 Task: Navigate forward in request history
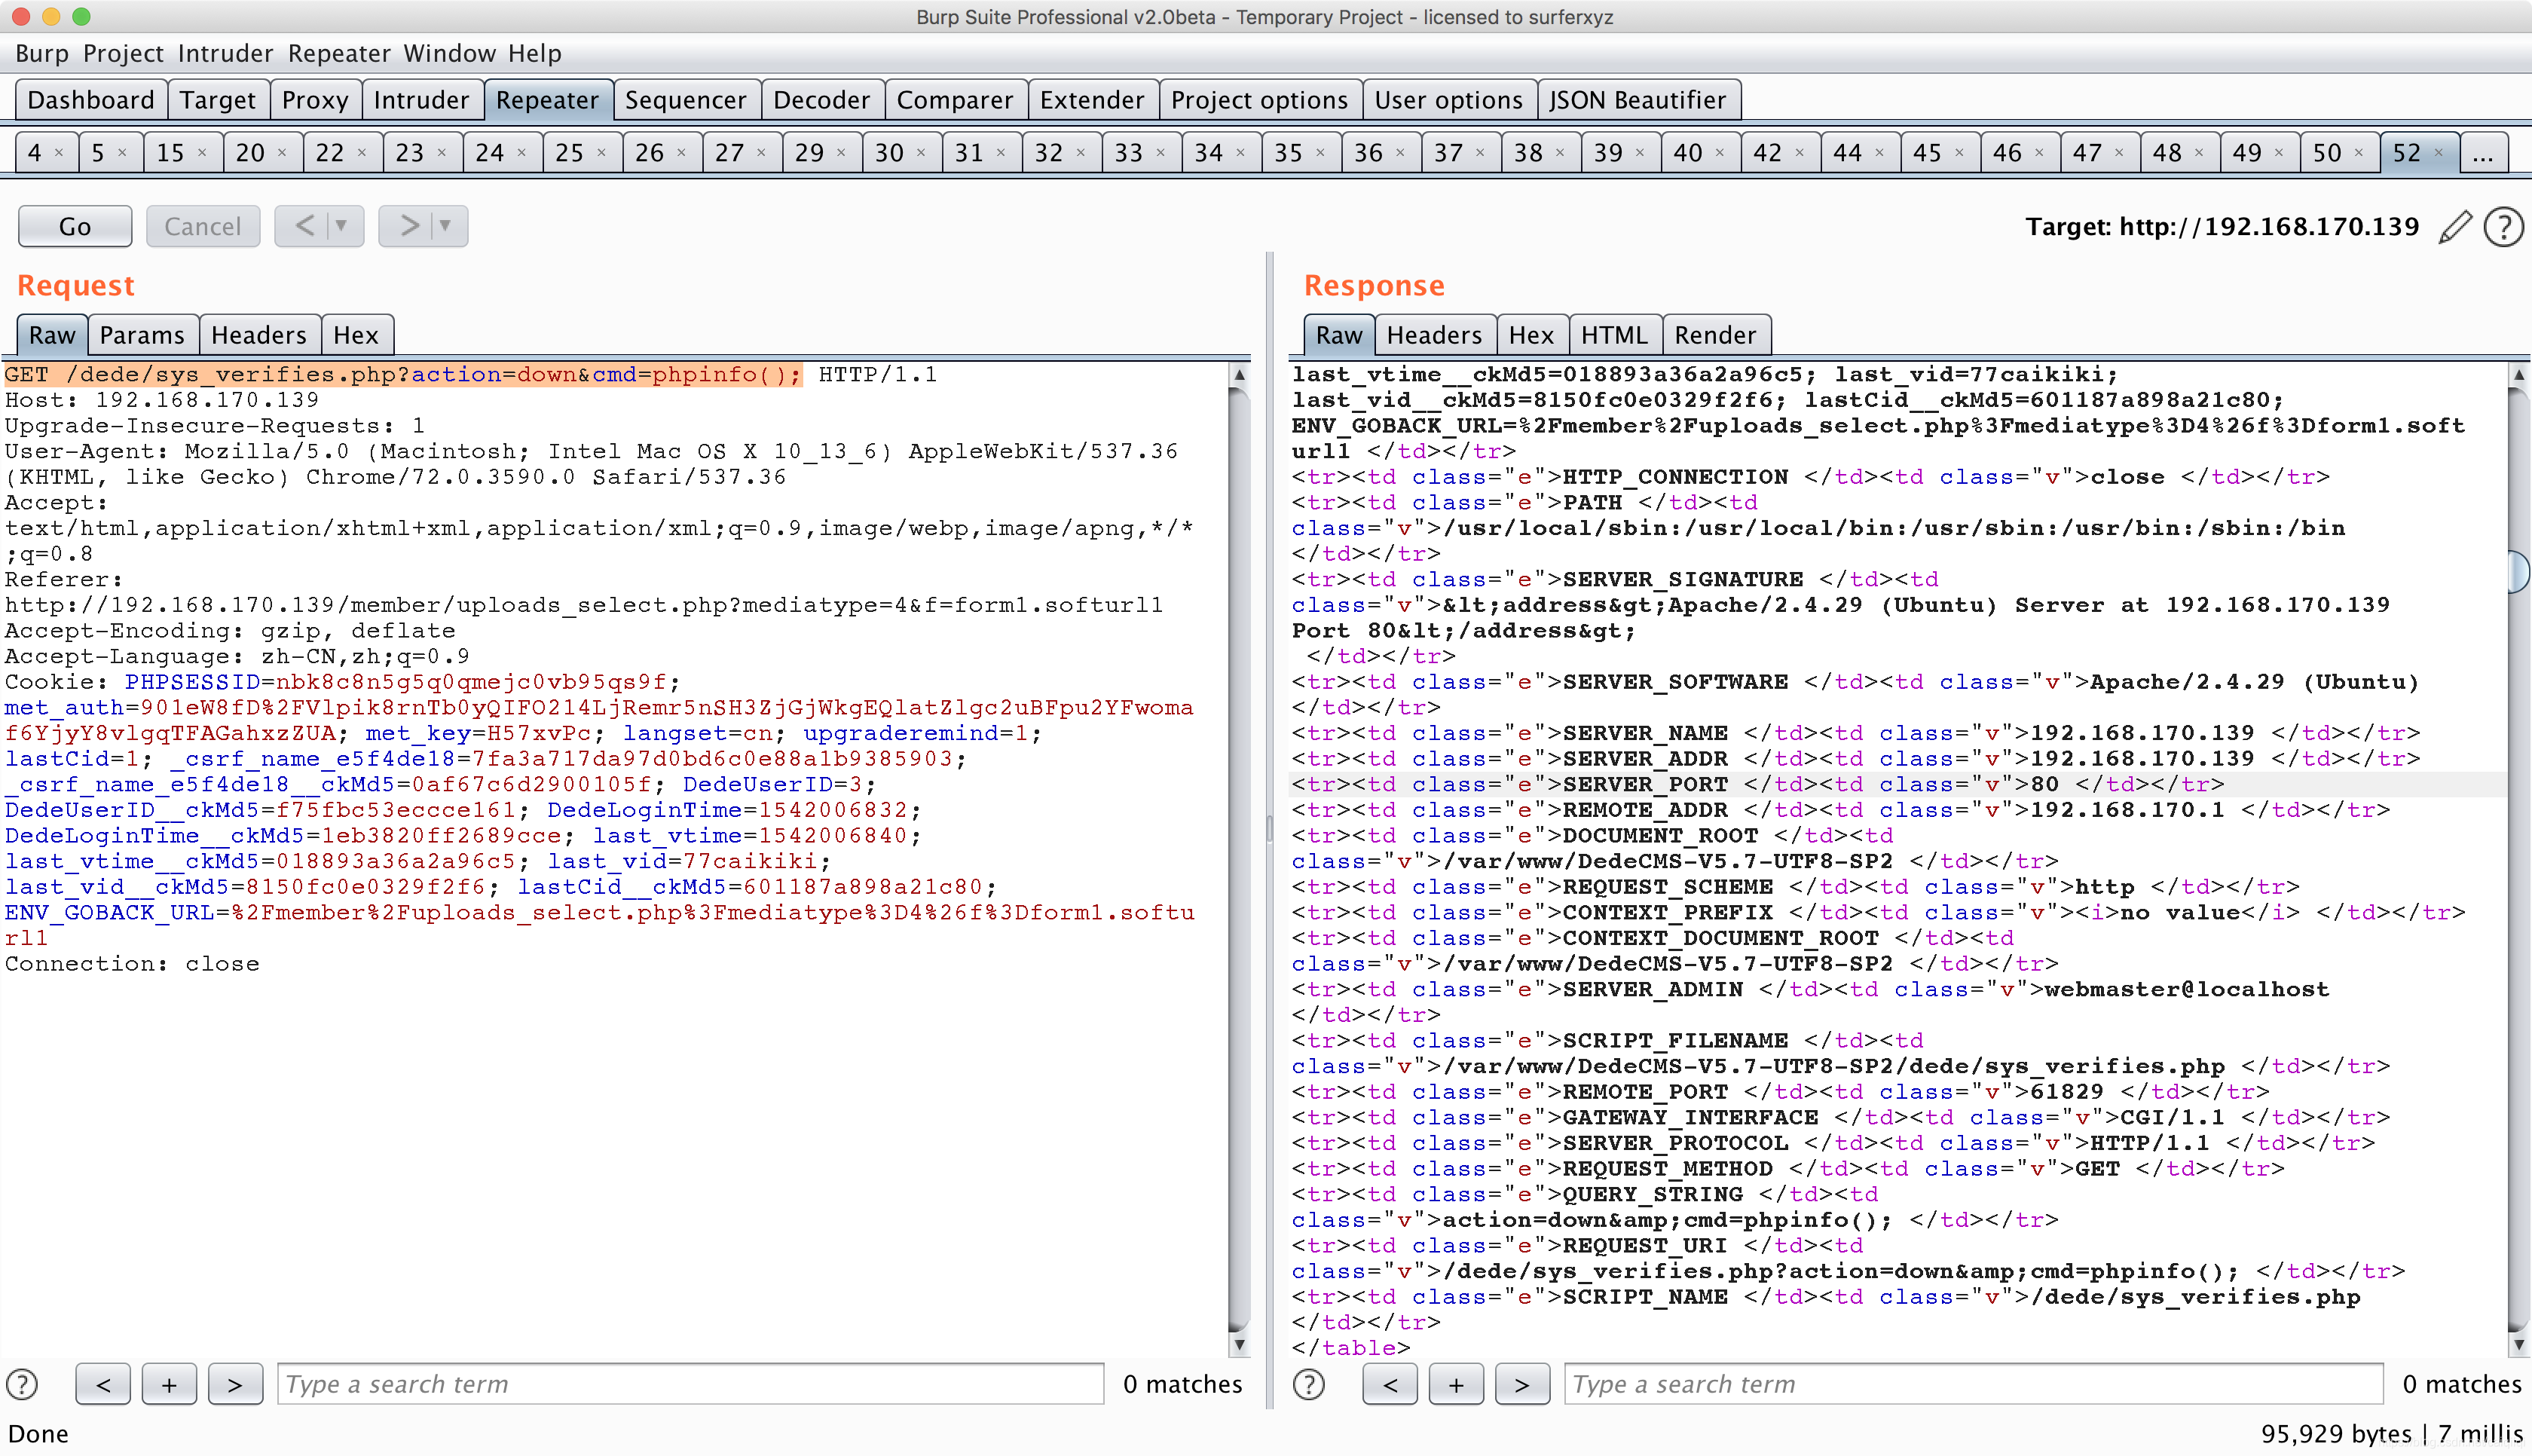tap(408, 226)
